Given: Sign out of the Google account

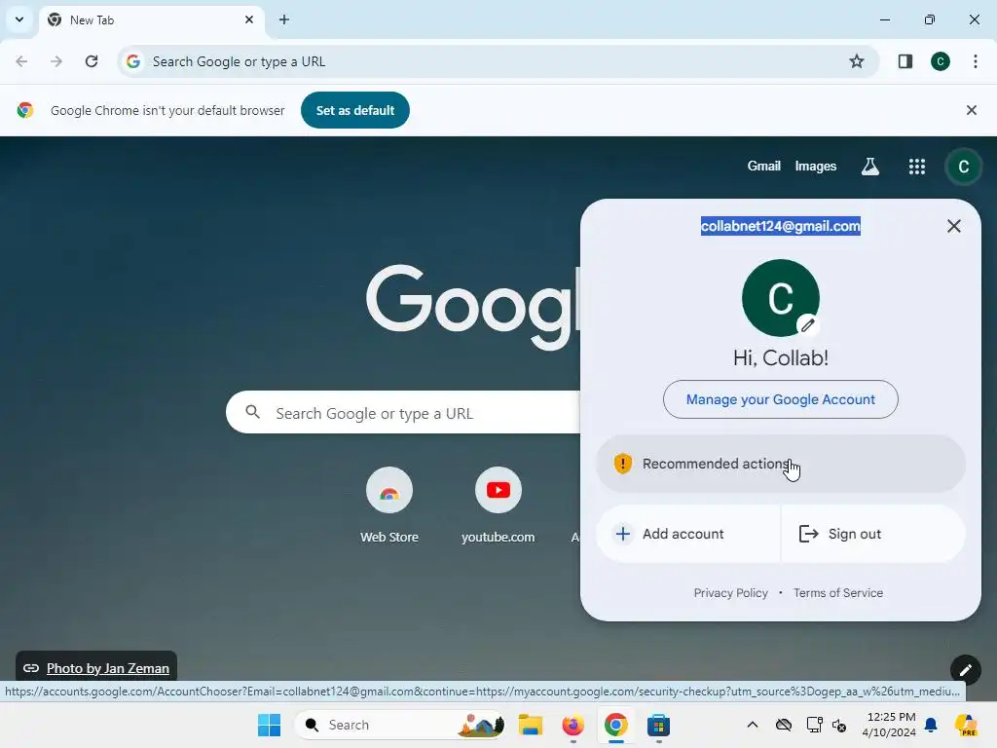Looking at the screenshot, I should tap(873, 534).
